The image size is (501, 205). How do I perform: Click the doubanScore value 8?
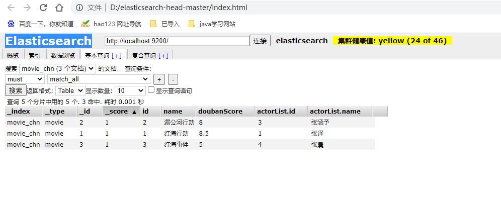tap(200, 123)
